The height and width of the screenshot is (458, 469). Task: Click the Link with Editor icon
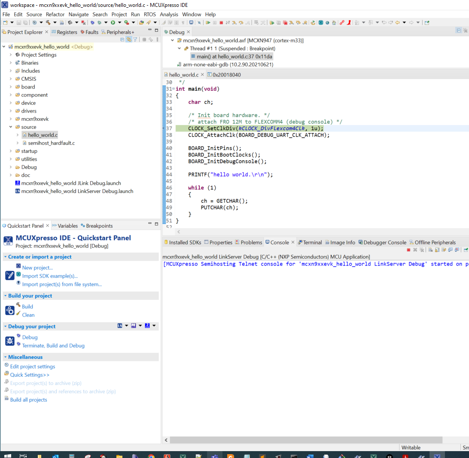128,40
